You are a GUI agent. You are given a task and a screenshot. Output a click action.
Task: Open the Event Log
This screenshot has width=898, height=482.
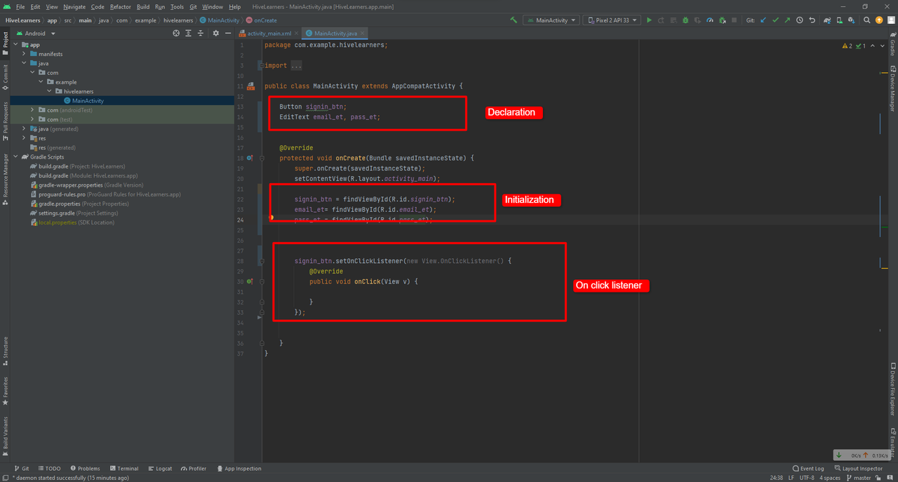[x=808, y=468]
